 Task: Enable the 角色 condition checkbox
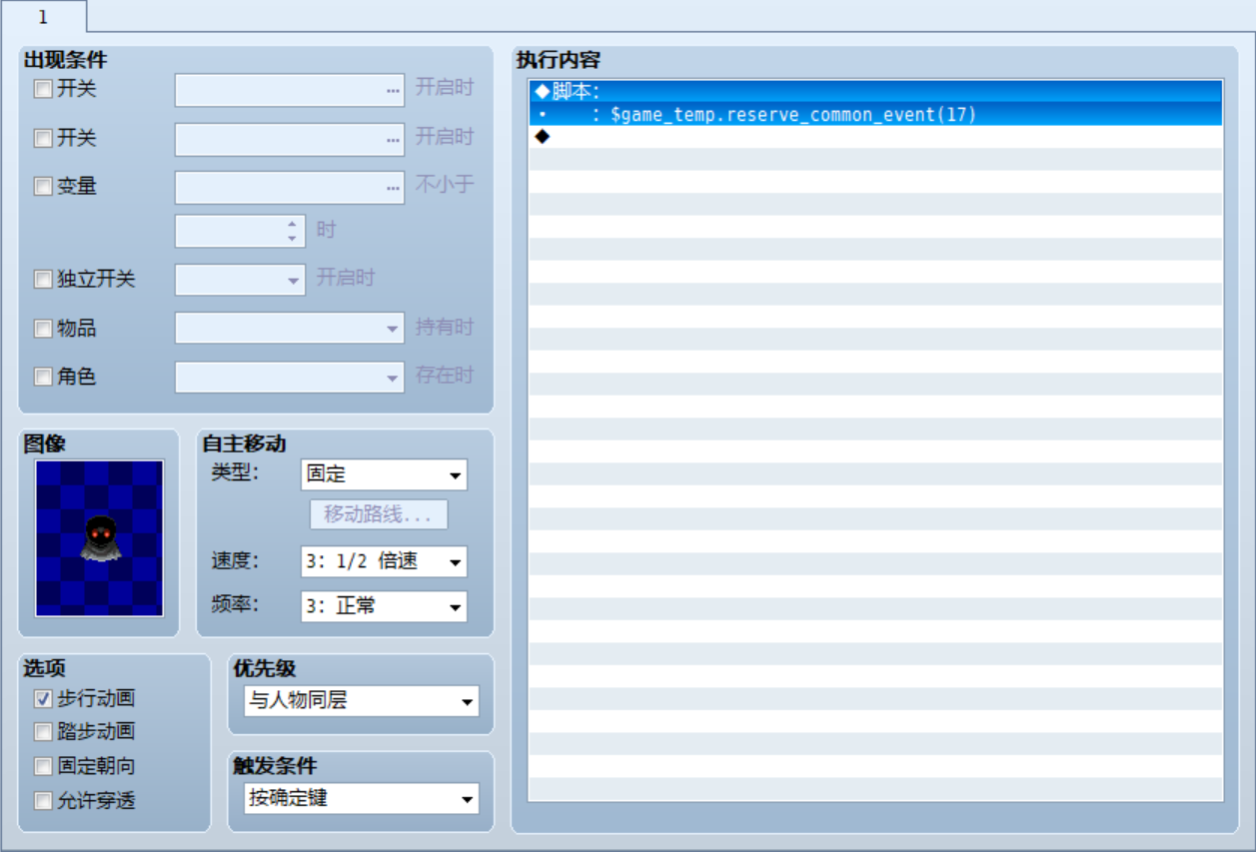point(43,378)
